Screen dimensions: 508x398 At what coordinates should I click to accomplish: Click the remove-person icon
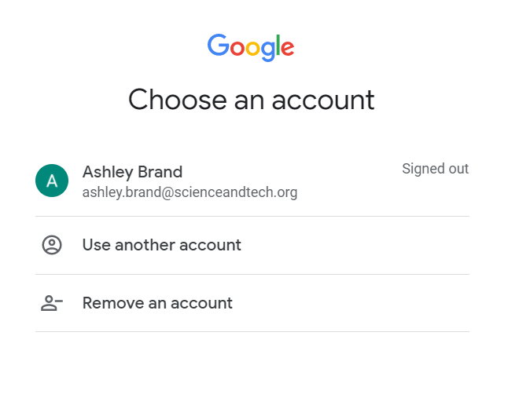pyautogui.click(x=52, y=303)
